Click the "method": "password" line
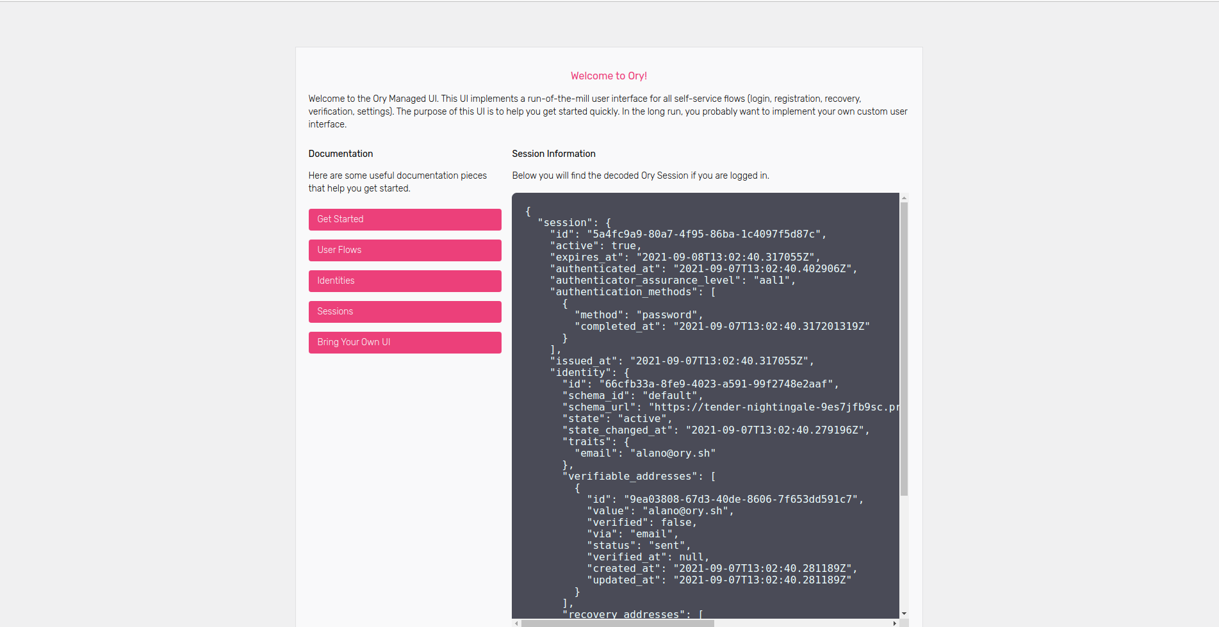The image size is (1219, 627). tap(638, 315)
